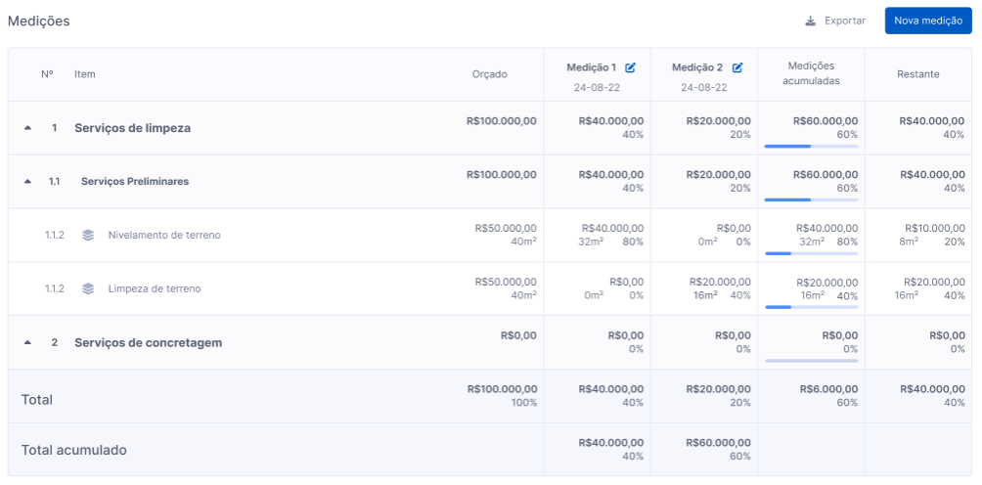Click the edit icon beside Medição 2

coord(737,67)
